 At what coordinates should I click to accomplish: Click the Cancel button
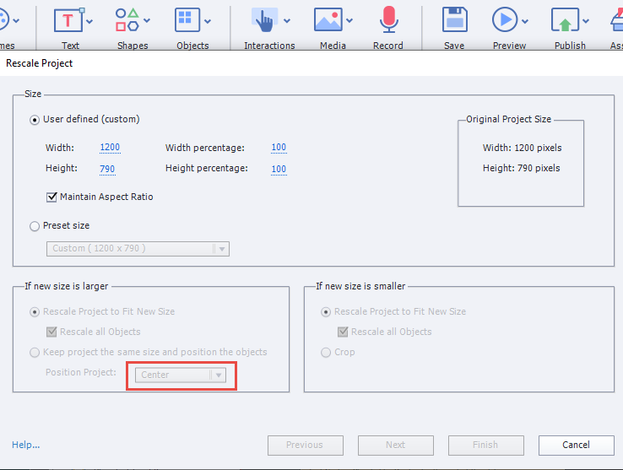coord(576,445)
